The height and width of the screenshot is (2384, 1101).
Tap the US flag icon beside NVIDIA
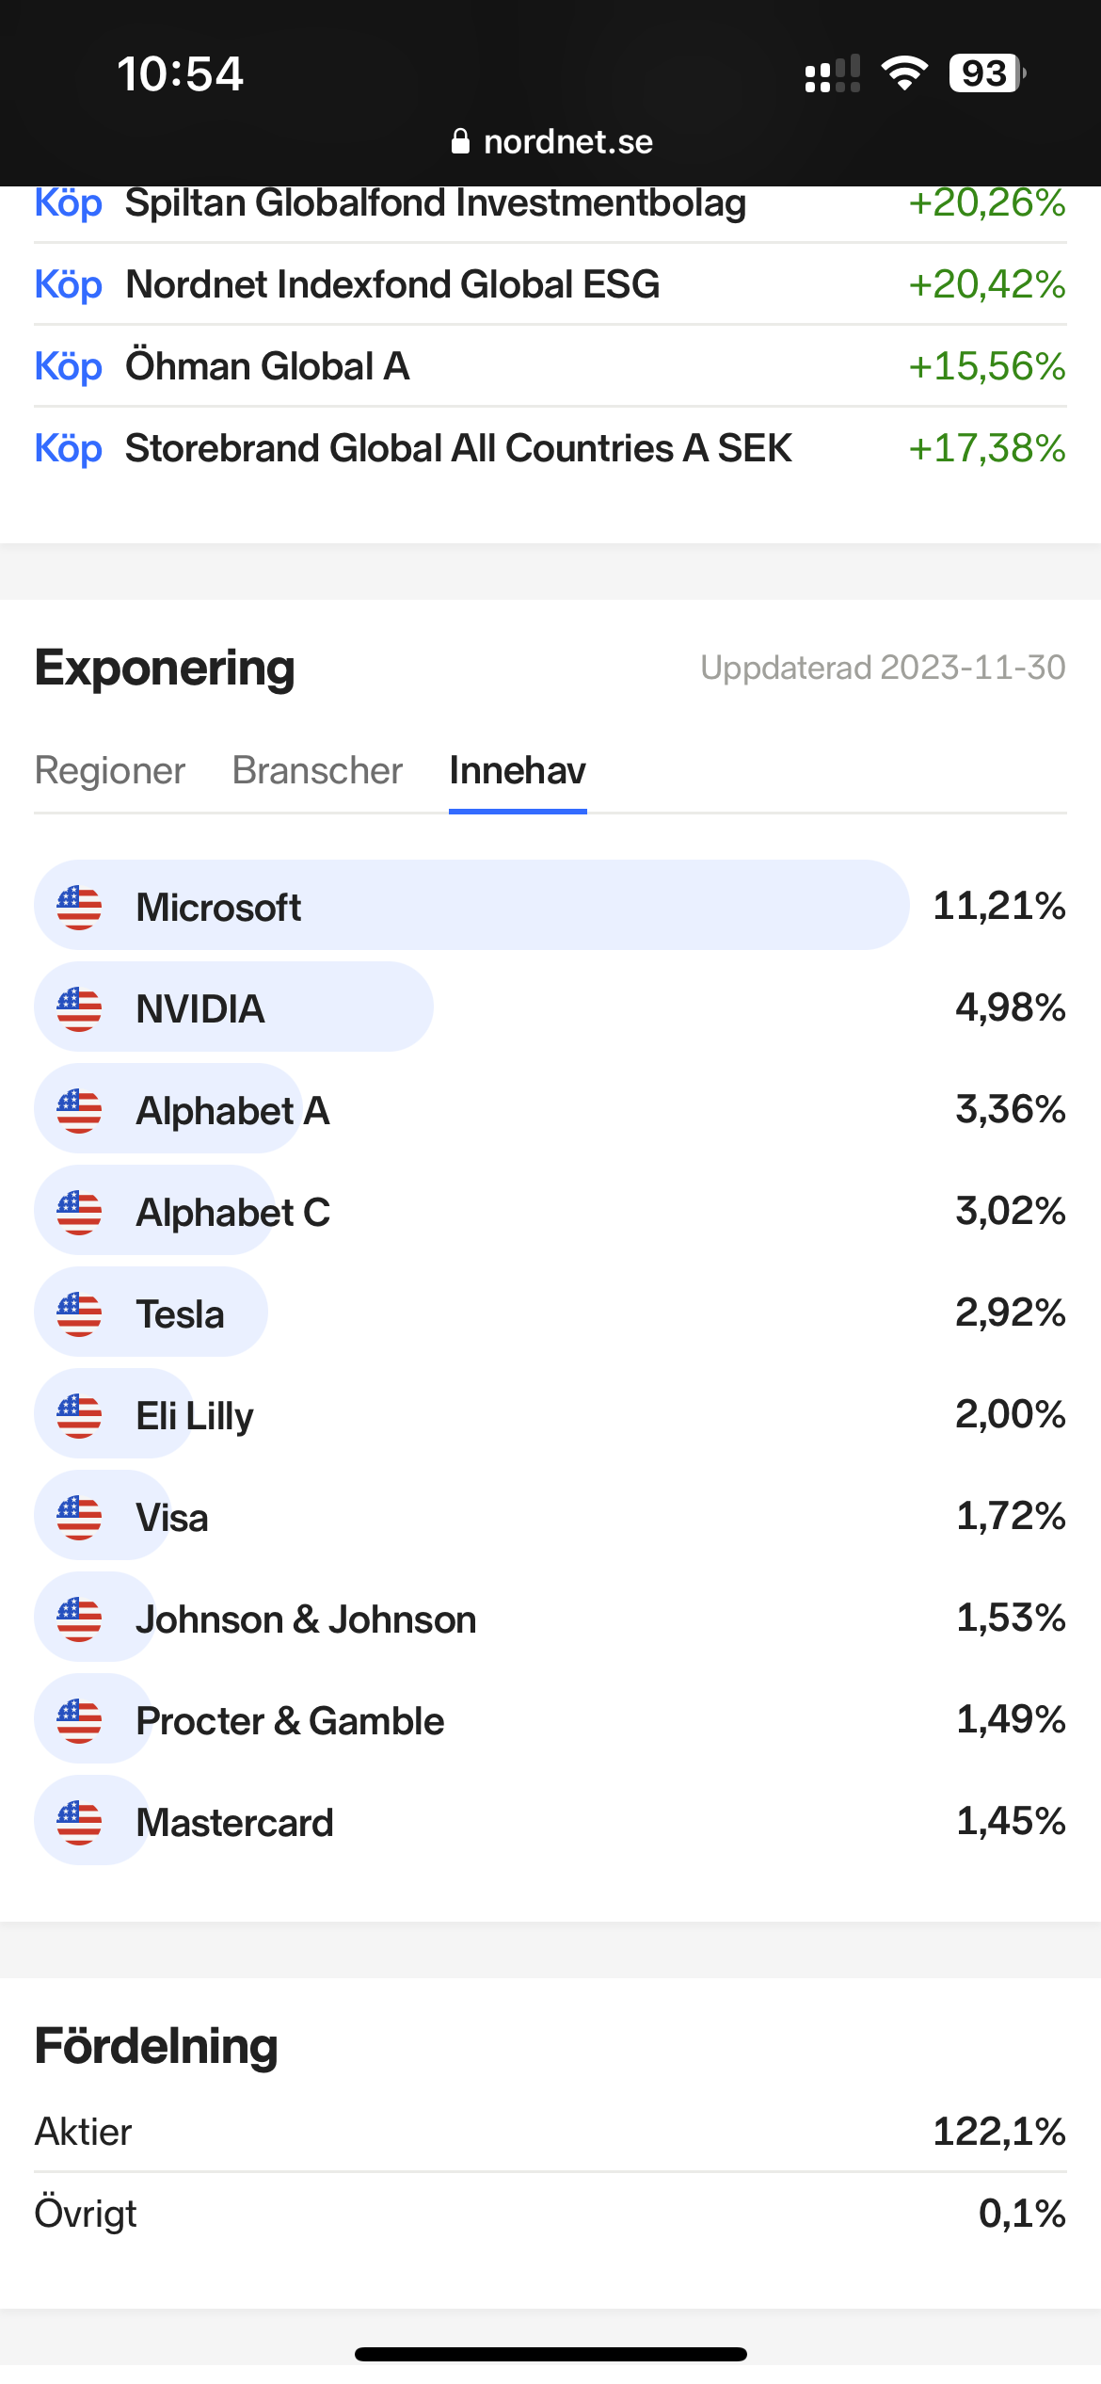[x=79, y=1008]
